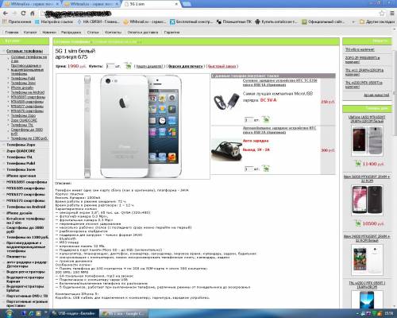397x318 pixels.
Task: Open the Ulefone U650 product thumbnail
Action: (x=367, y=141)
